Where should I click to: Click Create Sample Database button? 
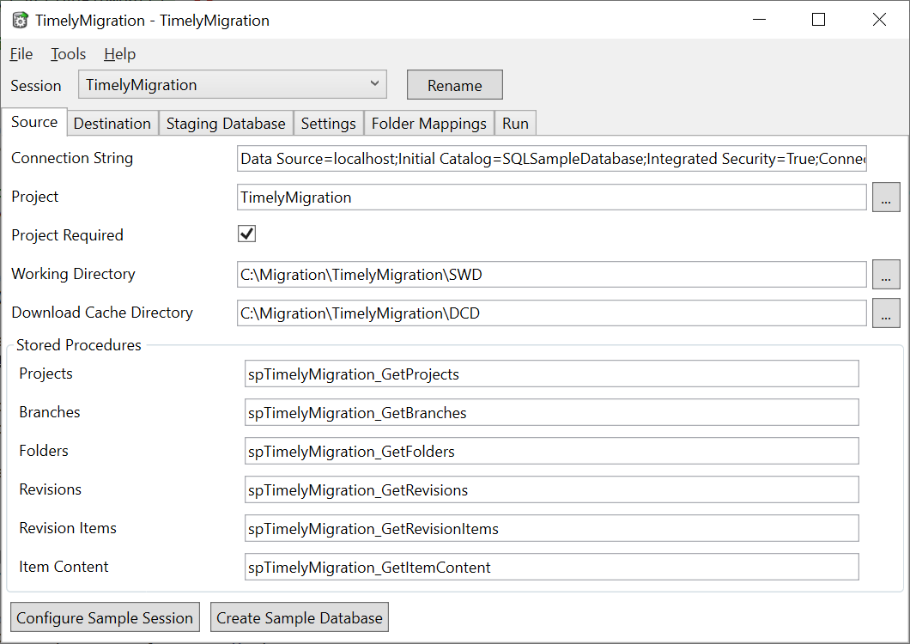tap(300, 617)
